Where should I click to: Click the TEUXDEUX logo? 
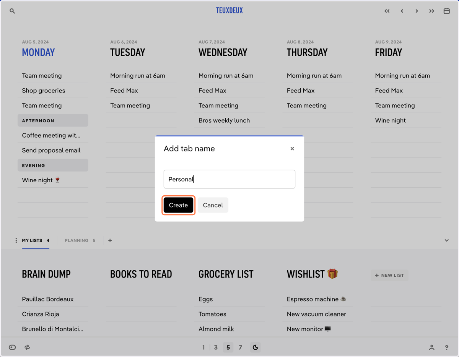[229, 11]
